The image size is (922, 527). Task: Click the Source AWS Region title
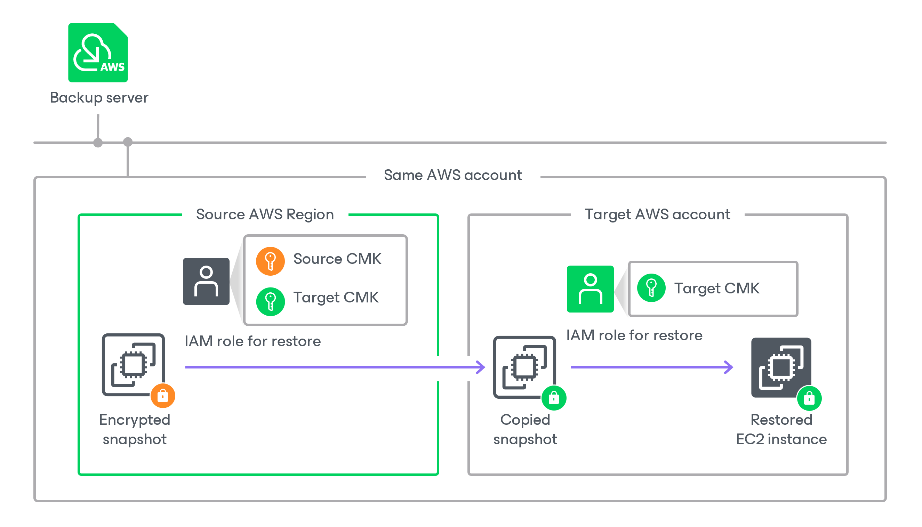coord(265,214)
